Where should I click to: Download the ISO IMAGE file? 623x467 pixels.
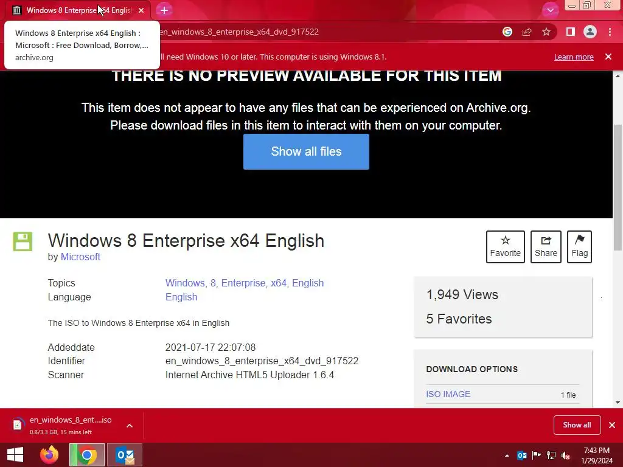448,394
